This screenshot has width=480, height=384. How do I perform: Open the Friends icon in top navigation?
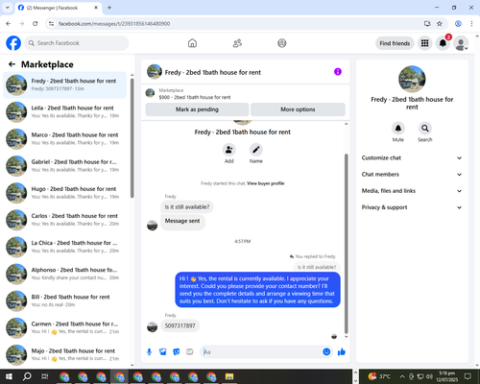pos(237,43)
